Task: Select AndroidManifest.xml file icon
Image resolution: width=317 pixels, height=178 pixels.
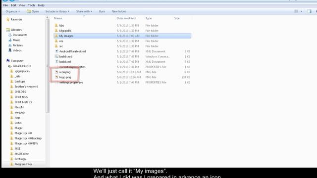Action: [x=56, y=51]
